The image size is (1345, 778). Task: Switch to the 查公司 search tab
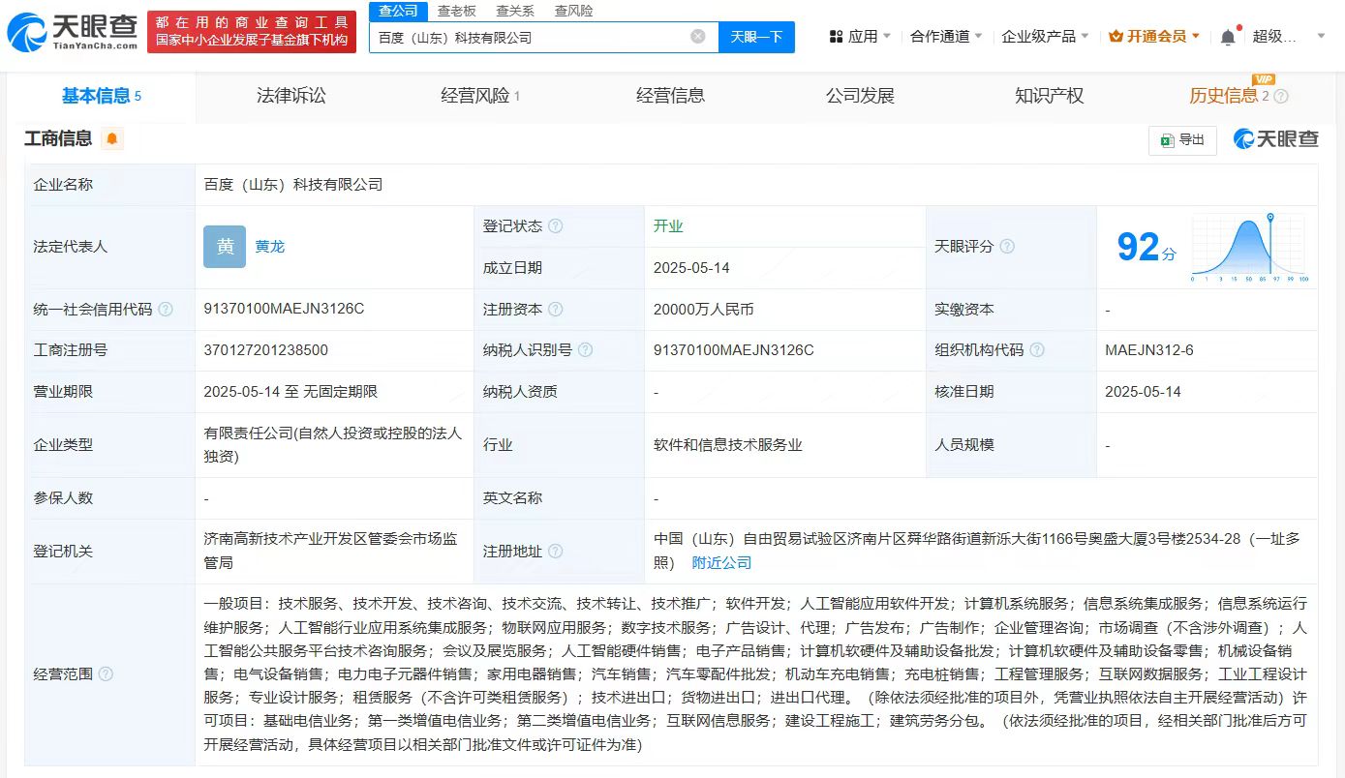click(x=398, y=11)
